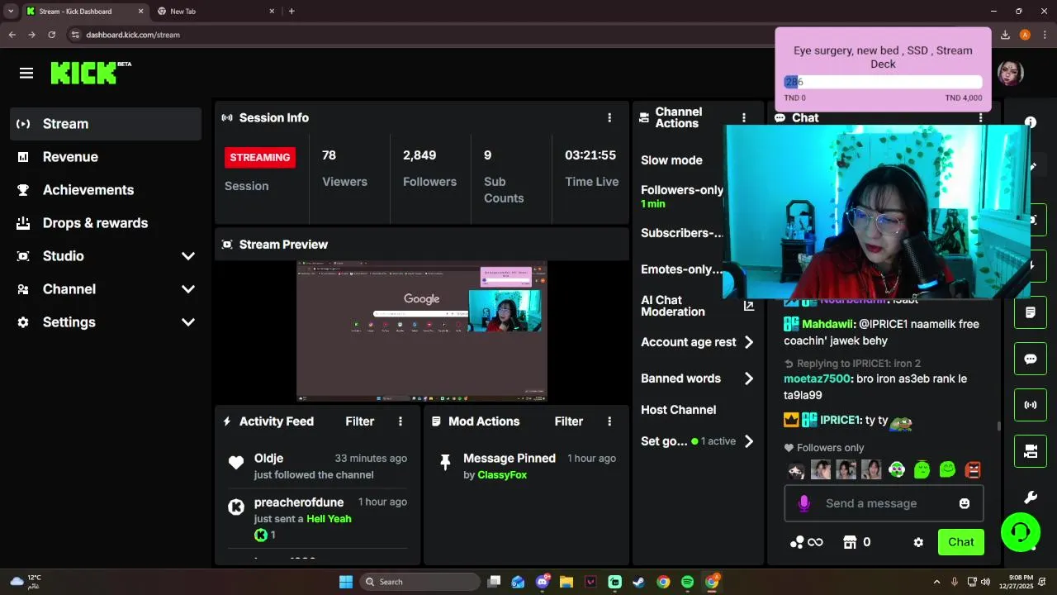Click the wrench tool icon in right sidebar
Viewport: 1057px width, 595px height.
pyautogui.click(x=1031, y=497)
